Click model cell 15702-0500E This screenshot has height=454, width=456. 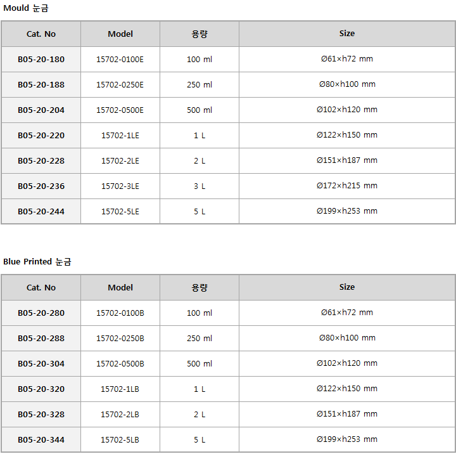120,110
